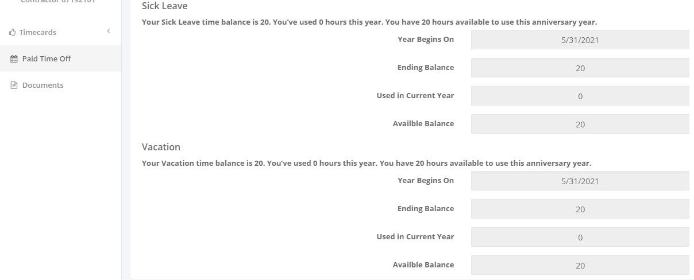Screen dimensions: 694x280
Task: Select Sick Leave Used in Current Year field
Action: coord(580,96)
